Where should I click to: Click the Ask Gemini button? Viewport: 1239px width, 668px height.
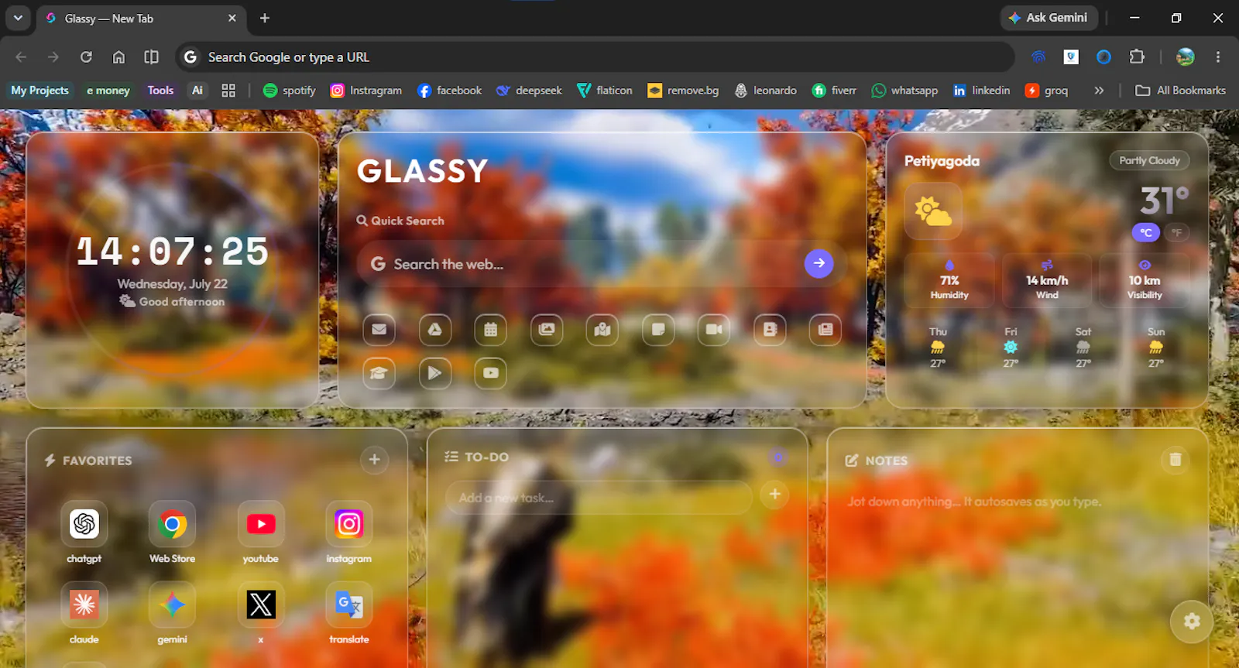point(1049,18)
